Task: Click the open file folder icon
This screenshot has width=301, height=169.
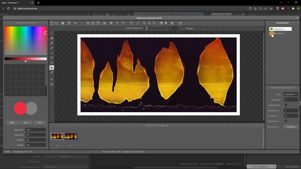Action: (56, 23)
